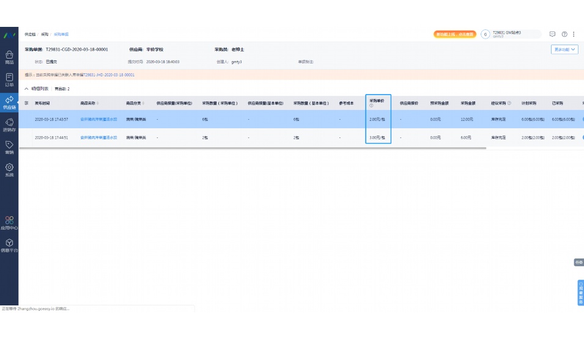Click the help question mark icon

tap(564, 34)
